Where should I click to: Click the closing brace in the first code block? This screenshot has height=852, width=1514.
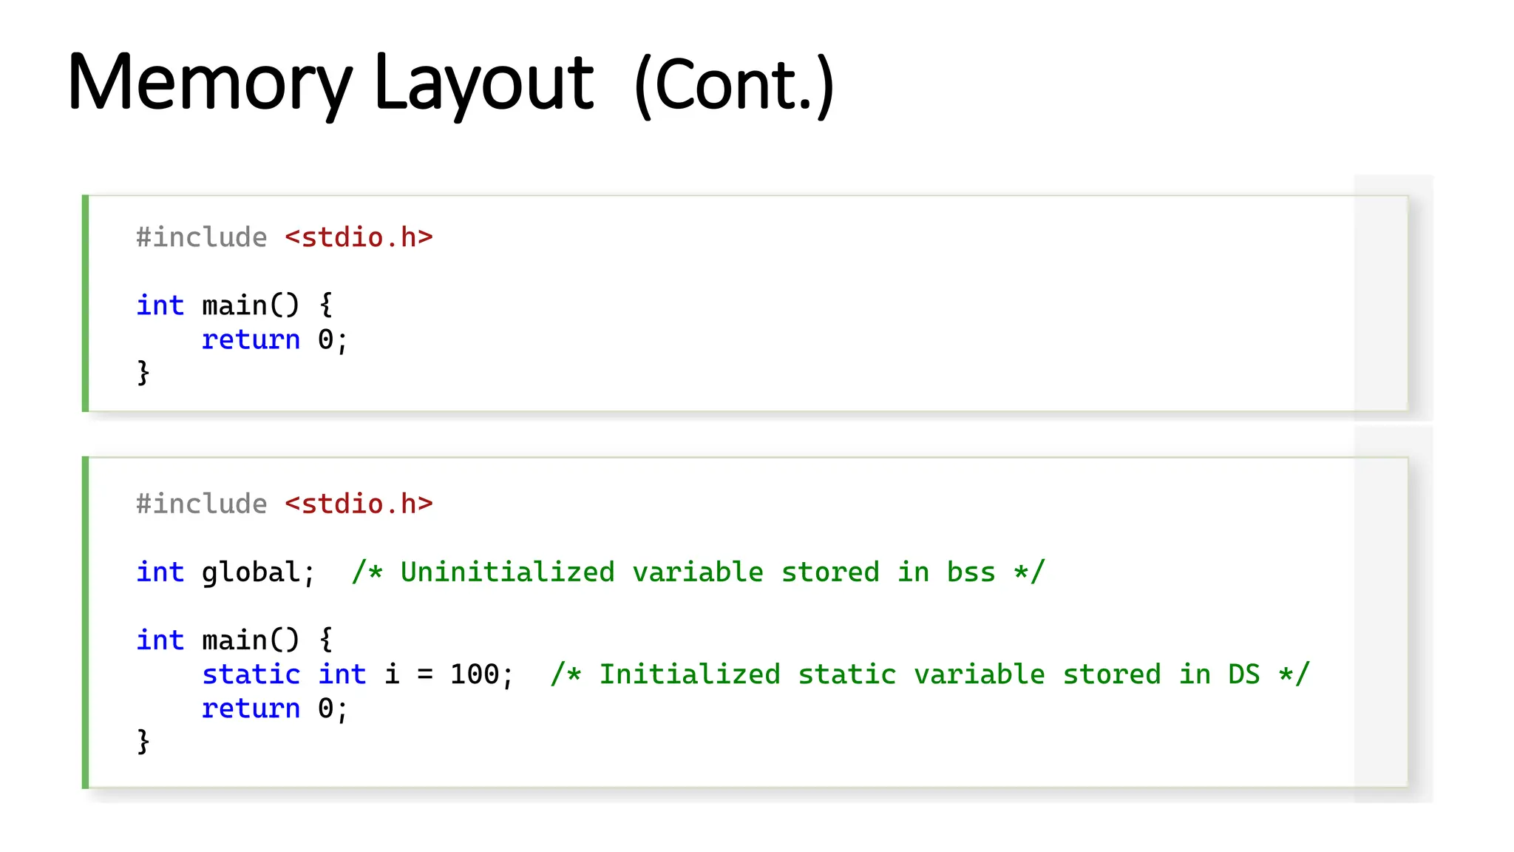point(143,372)
